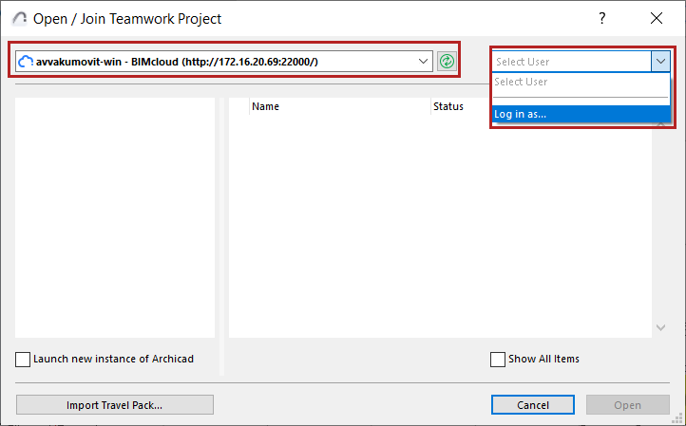Click the scroll down arrow in project list
Screen dimensions: 686x426
pyautogui.click(x=661, y=327)
